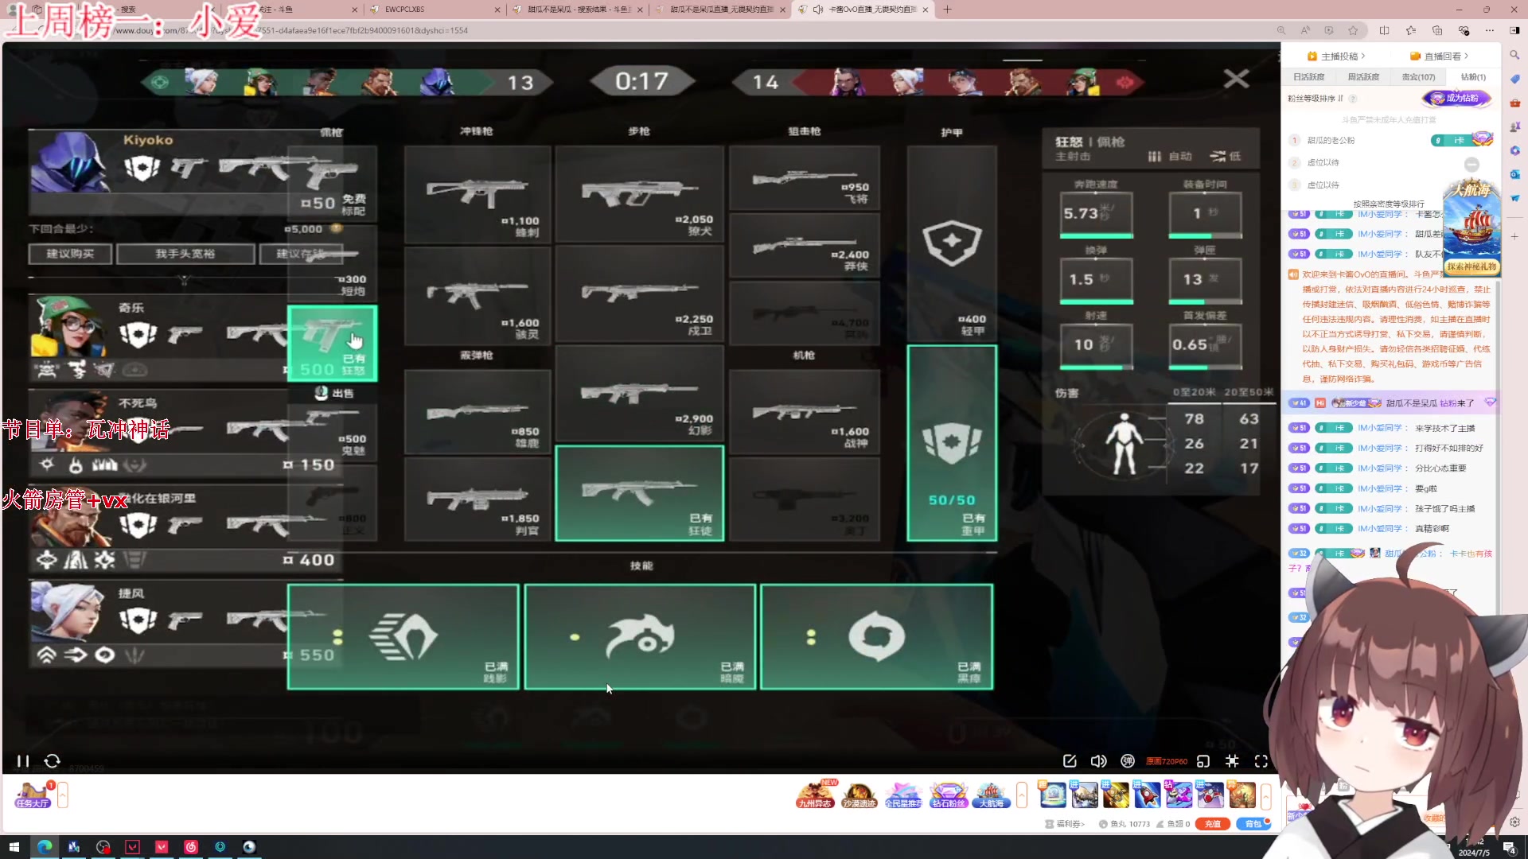Image resolution: width=1528 pixels, height=859 pixels.
Task: Enter fullscreen mode on player
Action: click(x=1261, y=761)
